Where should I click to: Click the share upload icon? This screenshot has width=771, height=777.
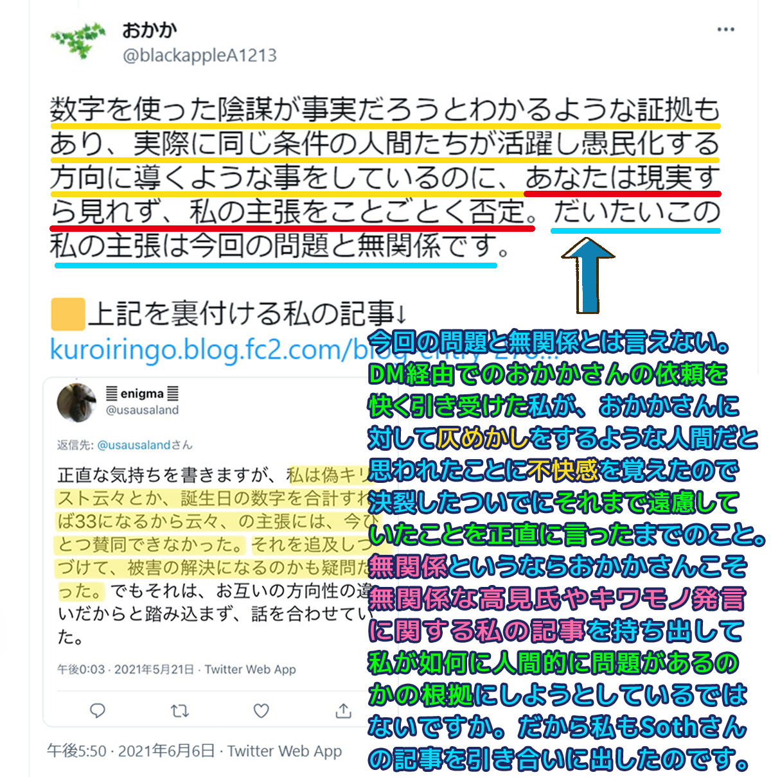[343, 710]
